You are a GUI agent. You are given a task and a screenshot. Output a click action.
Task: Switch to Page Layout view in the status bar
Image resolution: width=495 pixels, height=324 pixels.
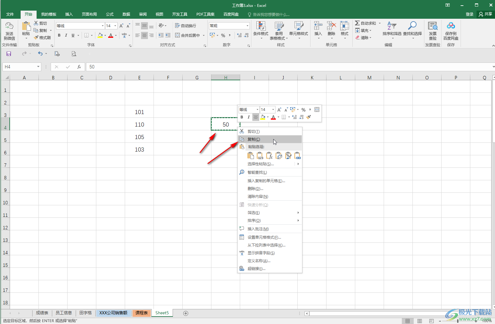[420, 321]
